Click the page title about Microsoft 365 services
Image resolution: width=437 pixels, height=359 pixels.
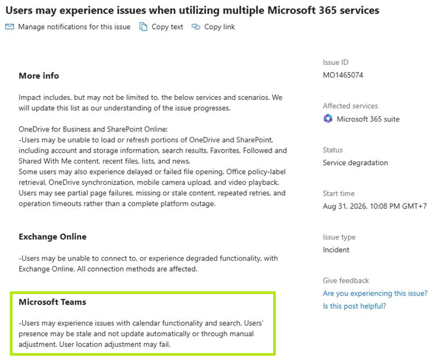click(192, 10)
